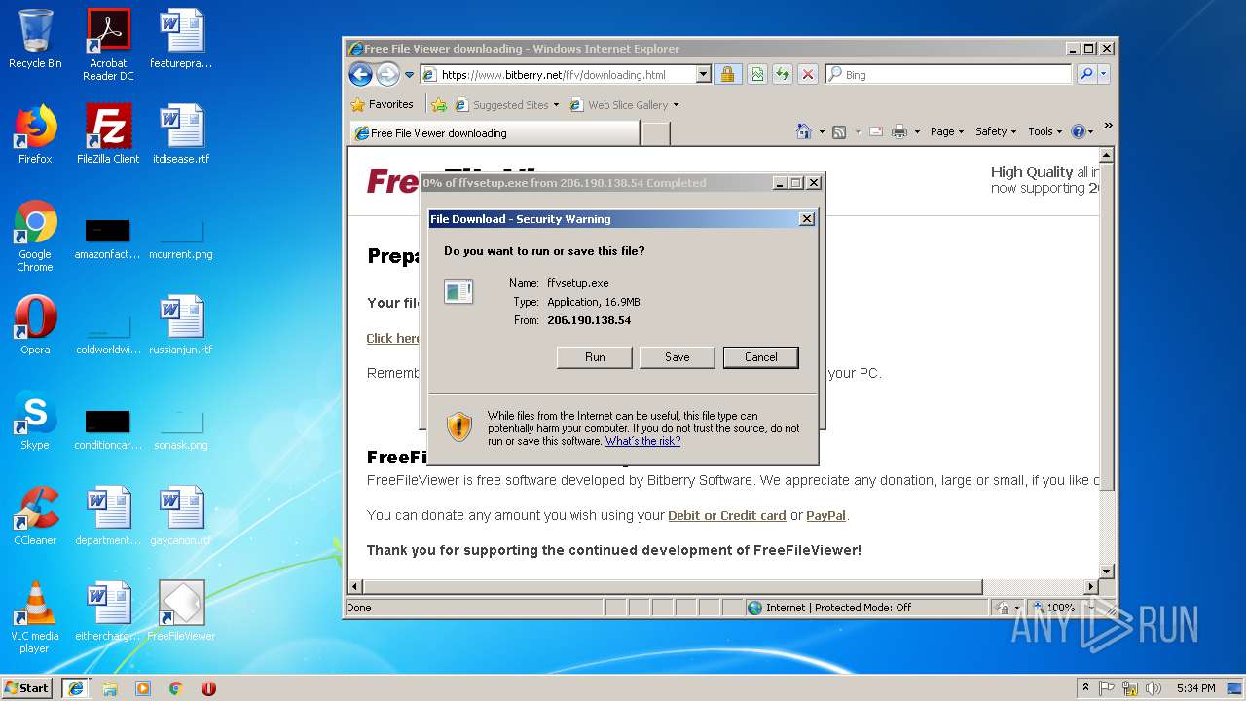Click the vertical scrollbar down arrow

point(1106,572)
